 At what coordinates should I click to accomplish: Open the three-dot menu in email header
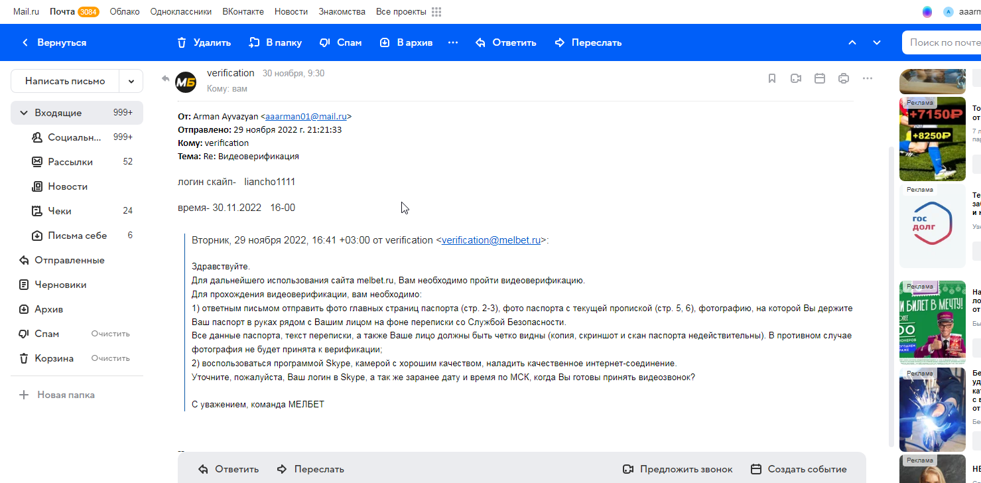[x=868, y=78]
